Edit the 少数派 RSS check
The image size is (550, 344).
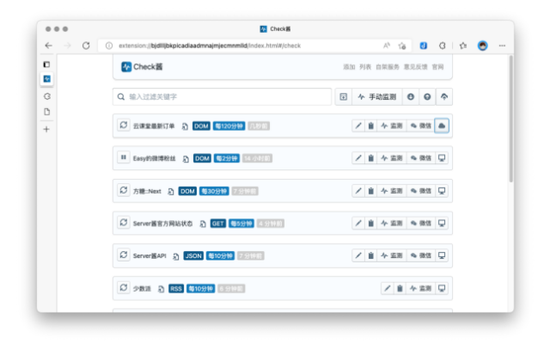[388, 289]
